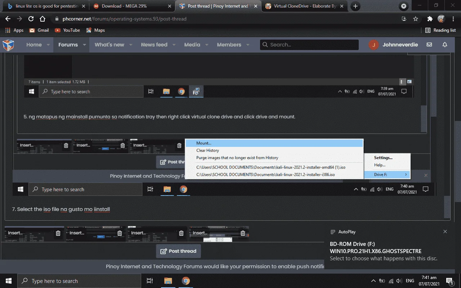Screen dimensions: 461x288
Task: Open the Chrome profile avatar
Action: [441, 19]
